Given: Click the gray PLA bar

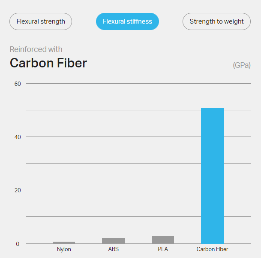Looking at the screenshot, I should pyautogui.click(x=163, y=240).
